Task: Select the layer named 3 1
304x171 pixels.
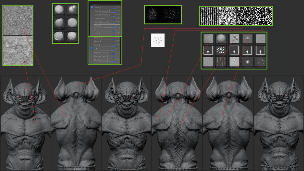Action: [107, 49]
